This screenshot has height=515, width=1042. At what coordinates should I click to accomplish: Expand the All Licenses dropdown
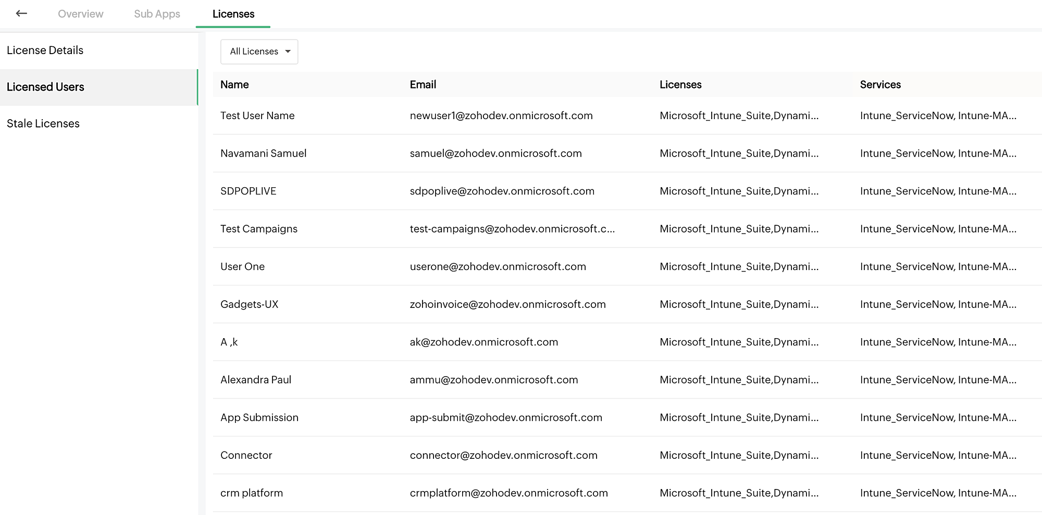pyautogui.click(x=259, y=51)
